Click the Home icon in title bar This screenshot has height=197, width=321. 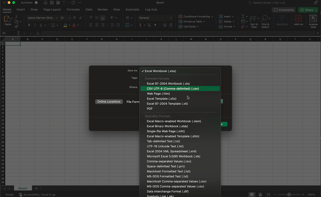point(46,3)
